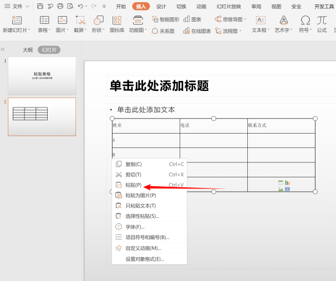Choose 复制(C) from the context menu

149,164
